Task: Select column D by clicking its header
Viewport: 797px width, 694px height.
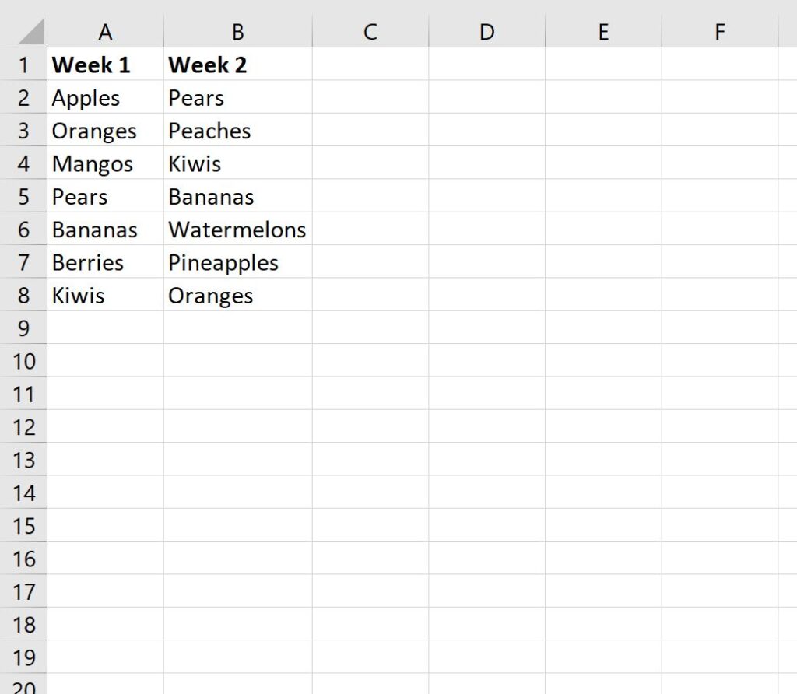Action: click(486, 32)
